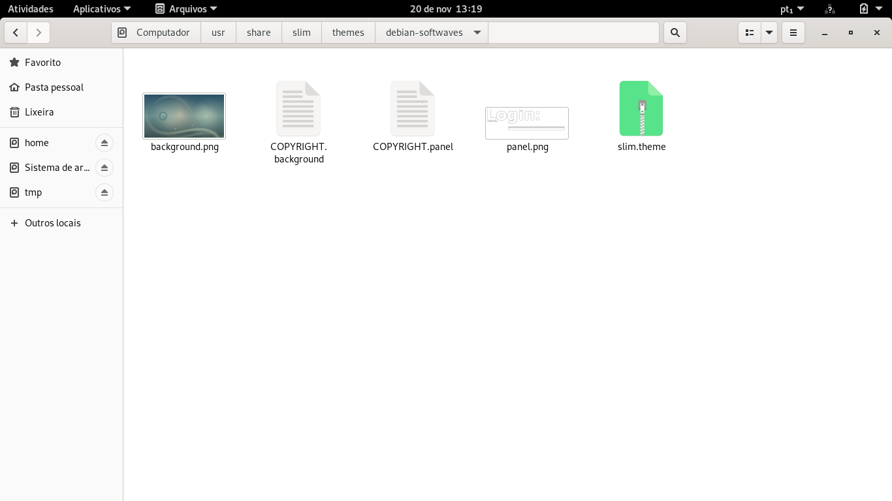Open Atividades overview
This screenshot has width=892, height=501.
[31, 9]
